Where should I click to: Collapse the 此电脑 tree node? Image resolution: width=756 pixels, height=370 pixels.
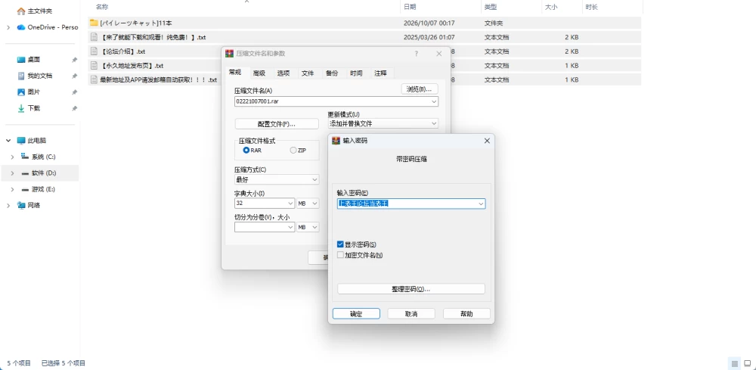tap(8, 141)
